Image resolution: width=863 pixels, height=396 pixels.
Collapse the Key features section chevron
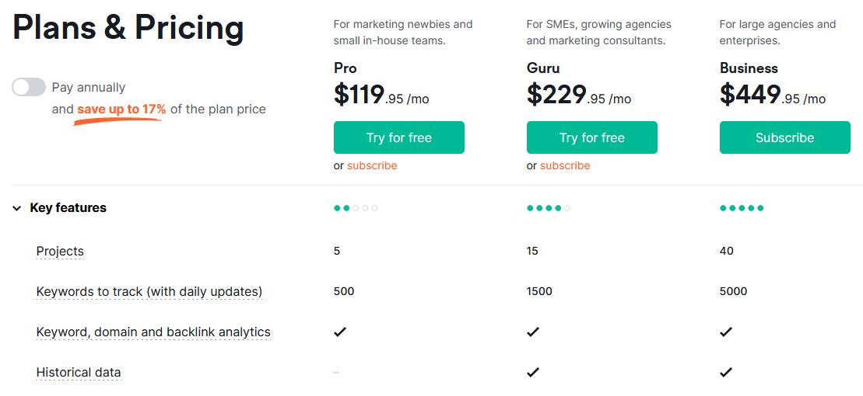click(x=17, y=208)
